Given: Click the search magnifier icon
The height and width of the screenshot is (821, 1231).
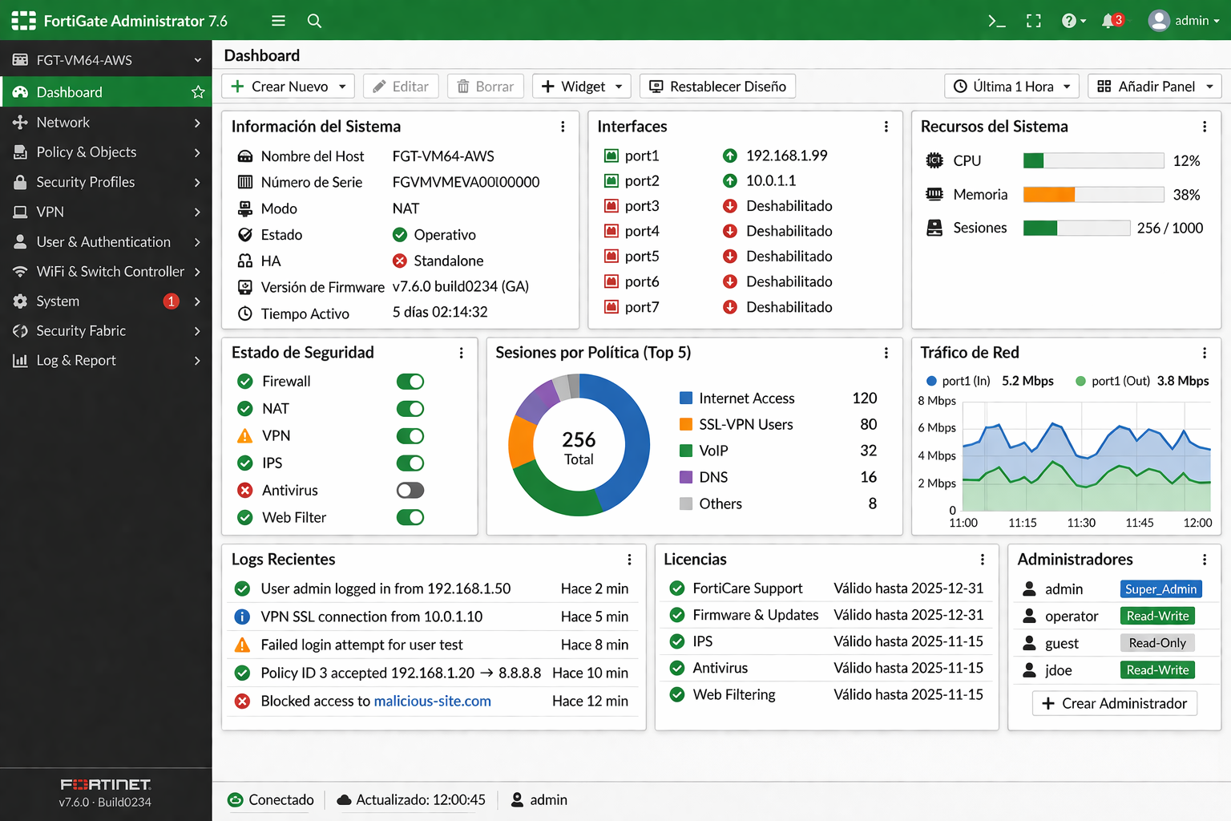Looking at the screenshot, I should [314, 21].
